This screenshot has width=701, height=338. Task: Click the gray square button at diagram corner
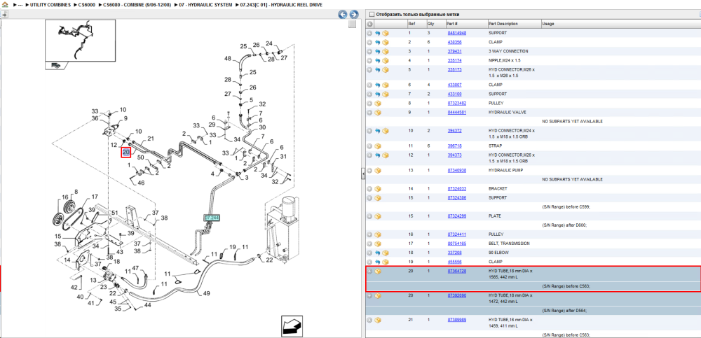pos(353,24)
